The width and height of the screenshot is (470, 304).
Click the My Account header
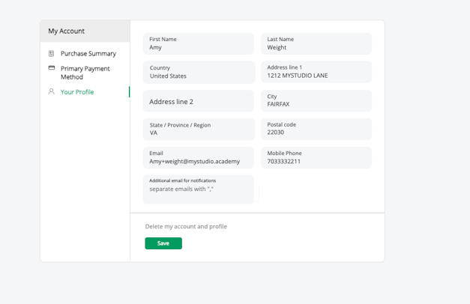click(x=67, y=31)
